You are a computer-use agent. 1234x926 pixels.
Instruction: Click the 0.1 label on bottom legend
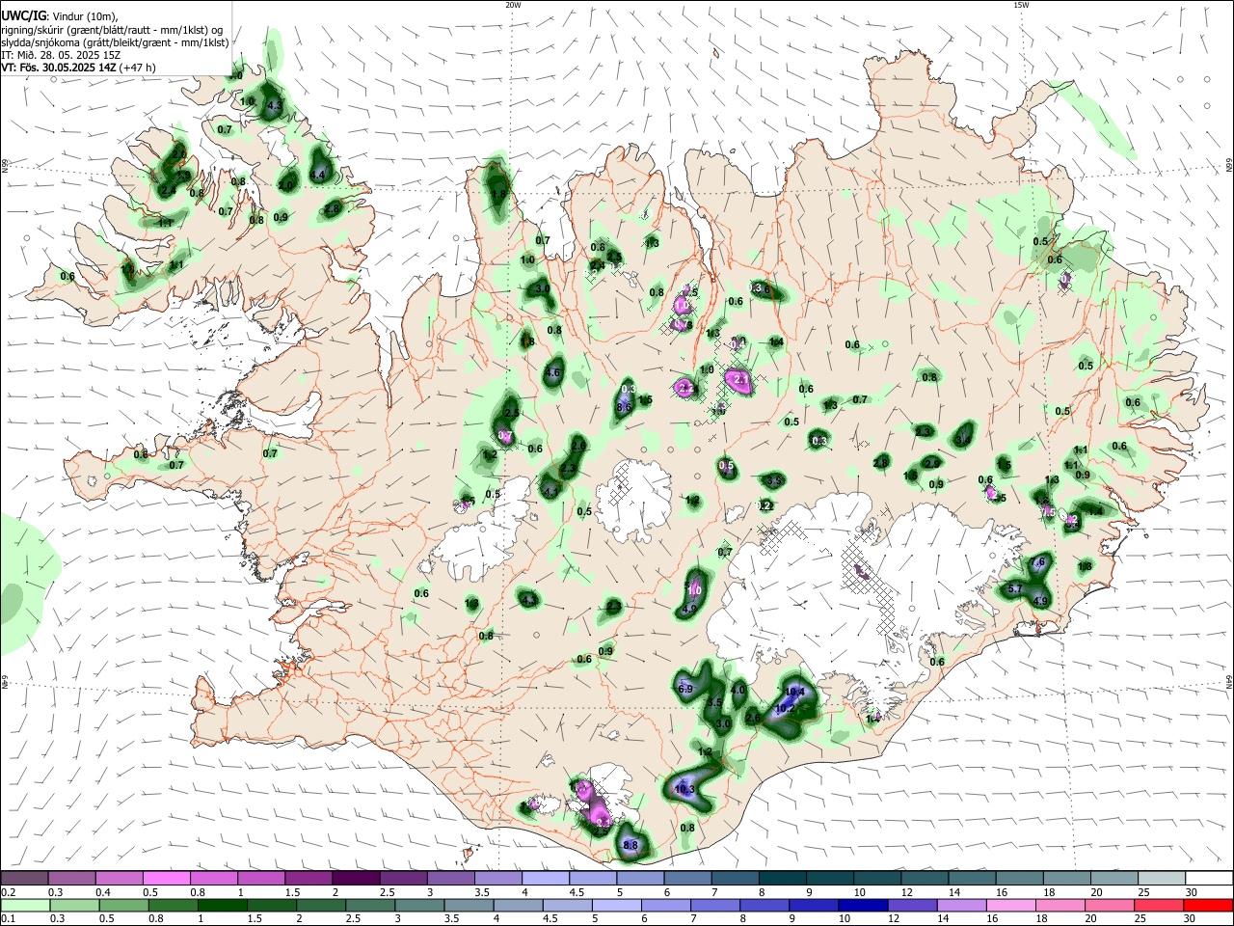coord(6,919)
